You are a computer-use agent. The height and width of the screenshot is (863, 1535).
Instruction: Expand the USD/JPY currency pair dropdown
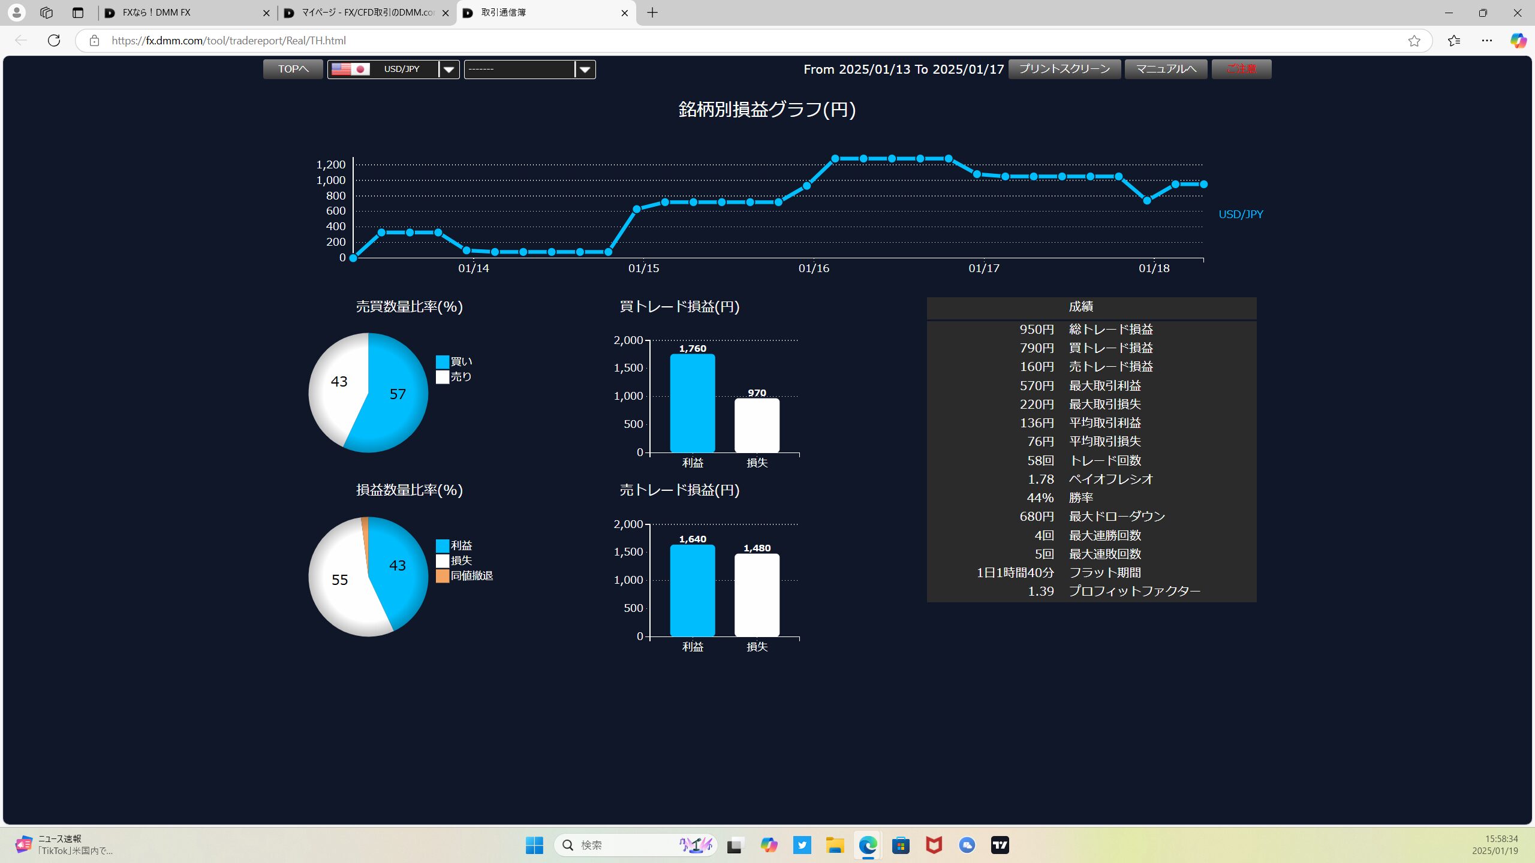449,70
